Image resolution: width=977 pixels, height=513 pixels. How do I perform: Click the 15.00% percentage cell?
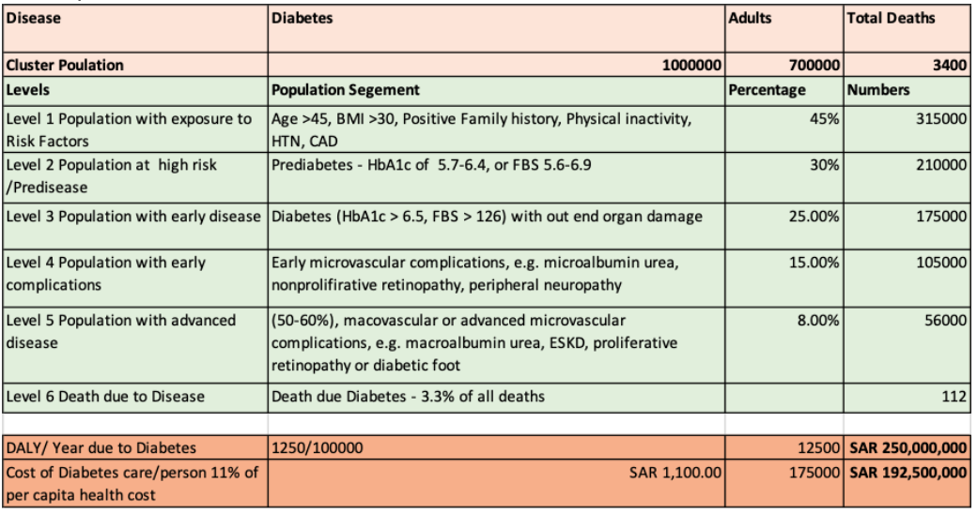pyautogui.click(x=783, y=278)
